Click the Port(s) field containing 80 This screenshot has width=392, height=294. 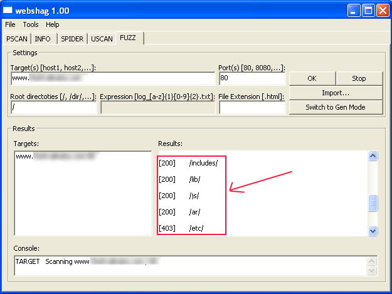click(x=252, y=78)
